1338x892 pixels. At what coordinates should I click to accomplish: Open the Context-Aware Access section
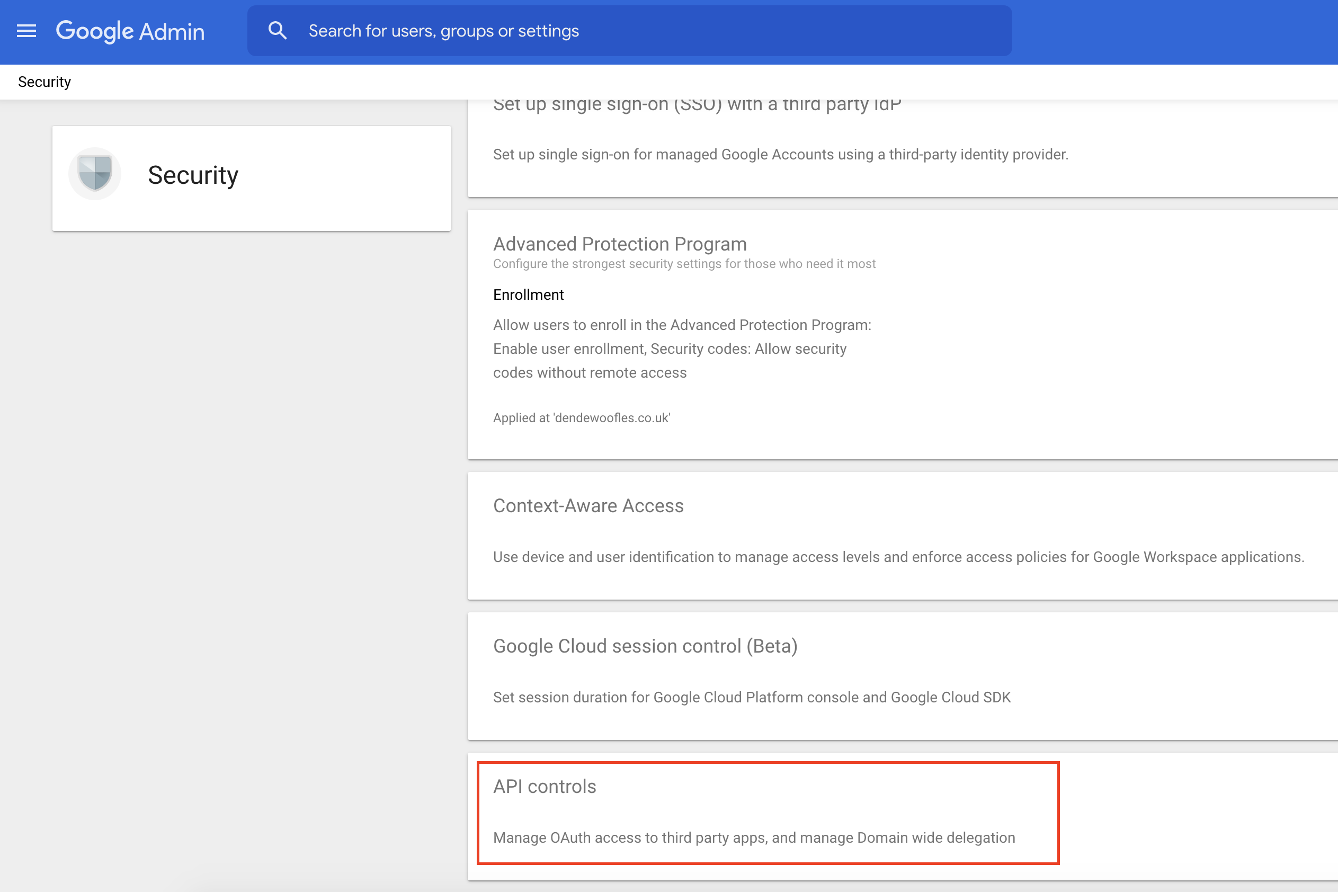click(x=902, y=536)
